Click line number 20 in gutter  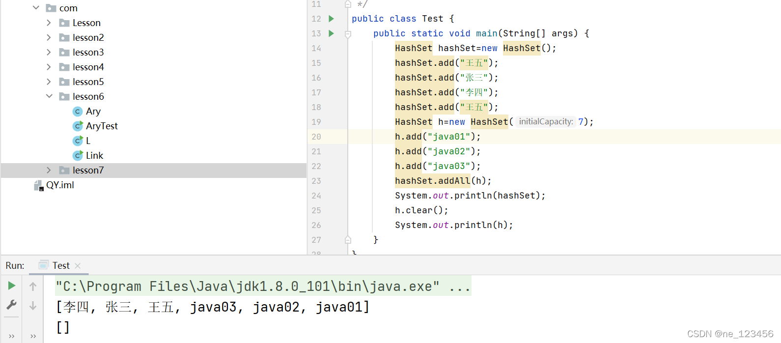pos(316,137)
